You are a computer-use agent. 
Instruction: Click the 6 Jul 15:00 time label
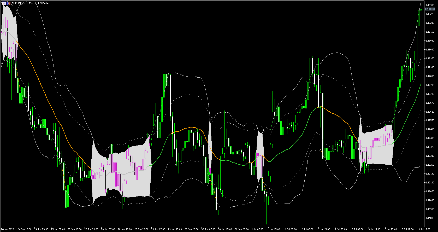425,229
